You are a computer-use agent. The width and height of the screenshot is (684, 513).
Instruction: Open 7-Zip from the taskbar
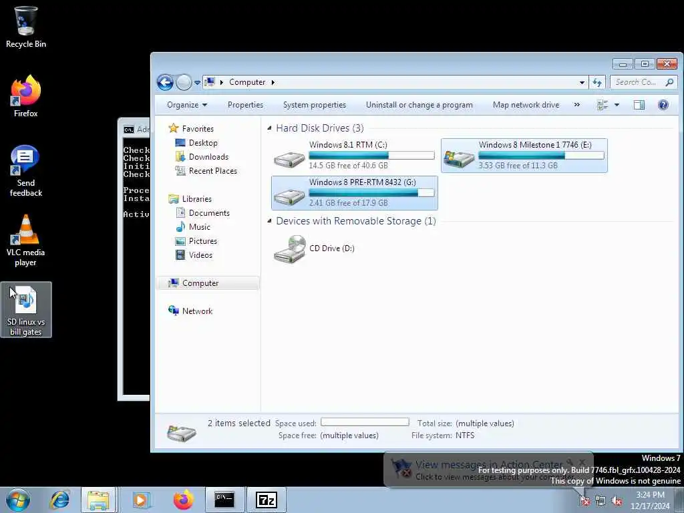267,500
